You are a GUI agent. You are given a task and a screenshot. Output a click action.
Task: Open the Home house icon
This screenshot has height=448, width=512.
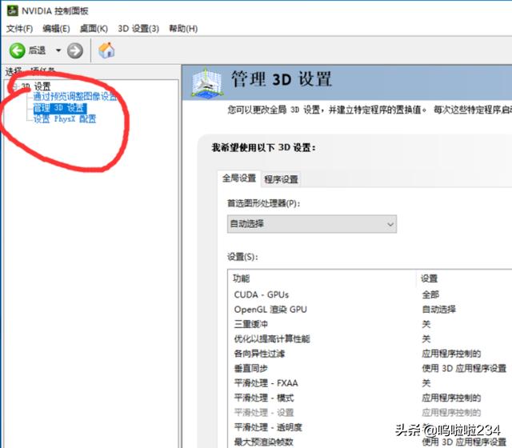click(106, 50)
